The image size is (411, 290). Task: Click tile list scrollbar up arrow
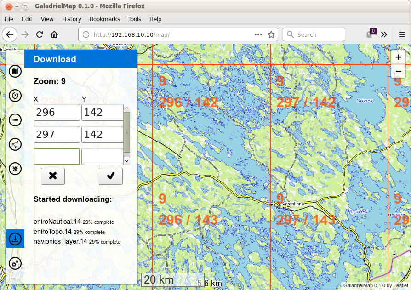pyautogui.click(x=127, y=108)
